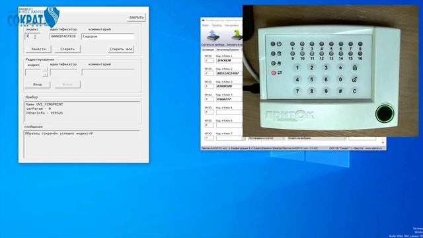Focus the empty Код + Ключ 7 field
This screenshot has height=238, width=423.
click(229, 138)
